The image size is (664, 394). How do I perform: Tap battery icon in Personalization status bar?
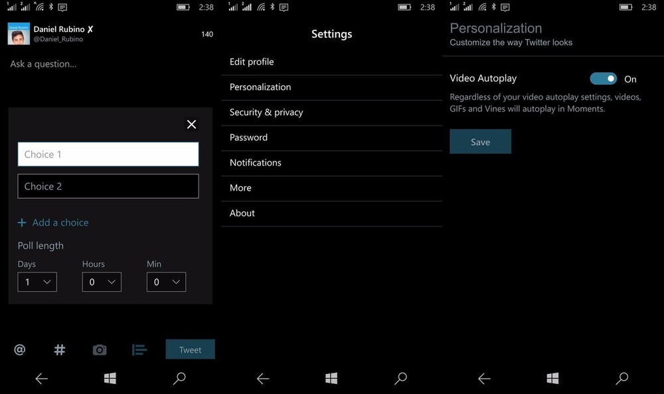[625, 7]
